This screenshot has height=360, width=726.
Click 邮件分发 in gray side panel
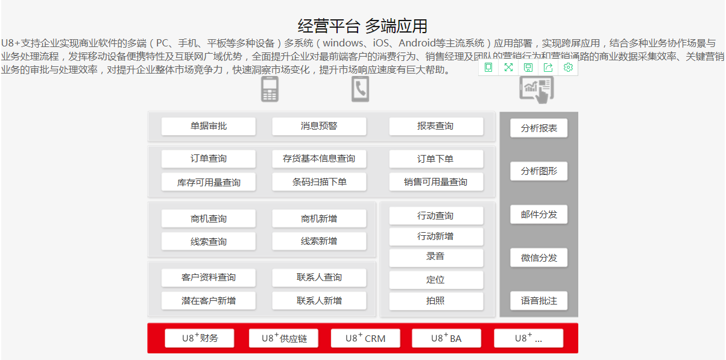pos(539,215)
